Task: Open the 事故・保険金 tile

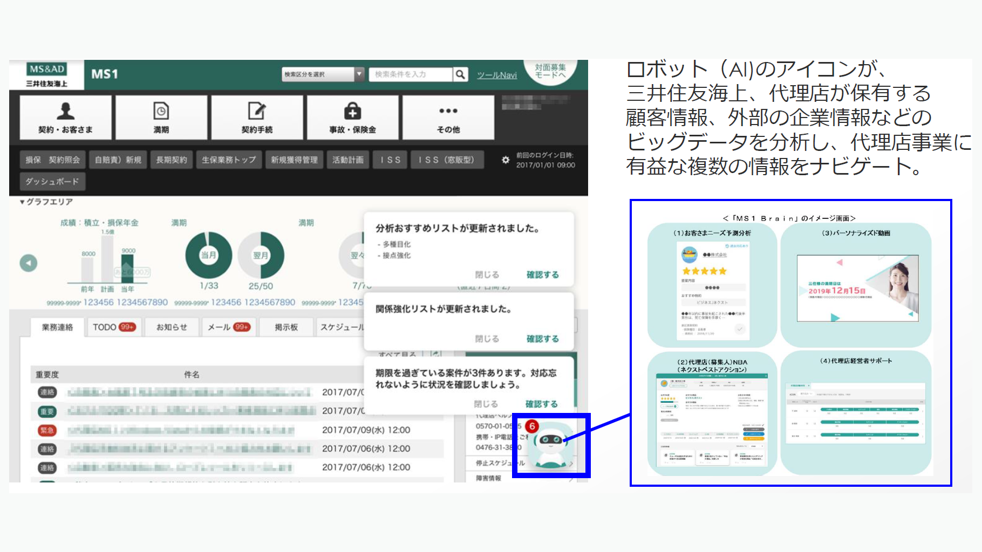Action: pyautogui.click(x=352, y=118)
